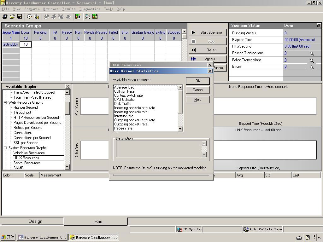
Task: Select Average load measurement
Action: (x=145, y=87)
